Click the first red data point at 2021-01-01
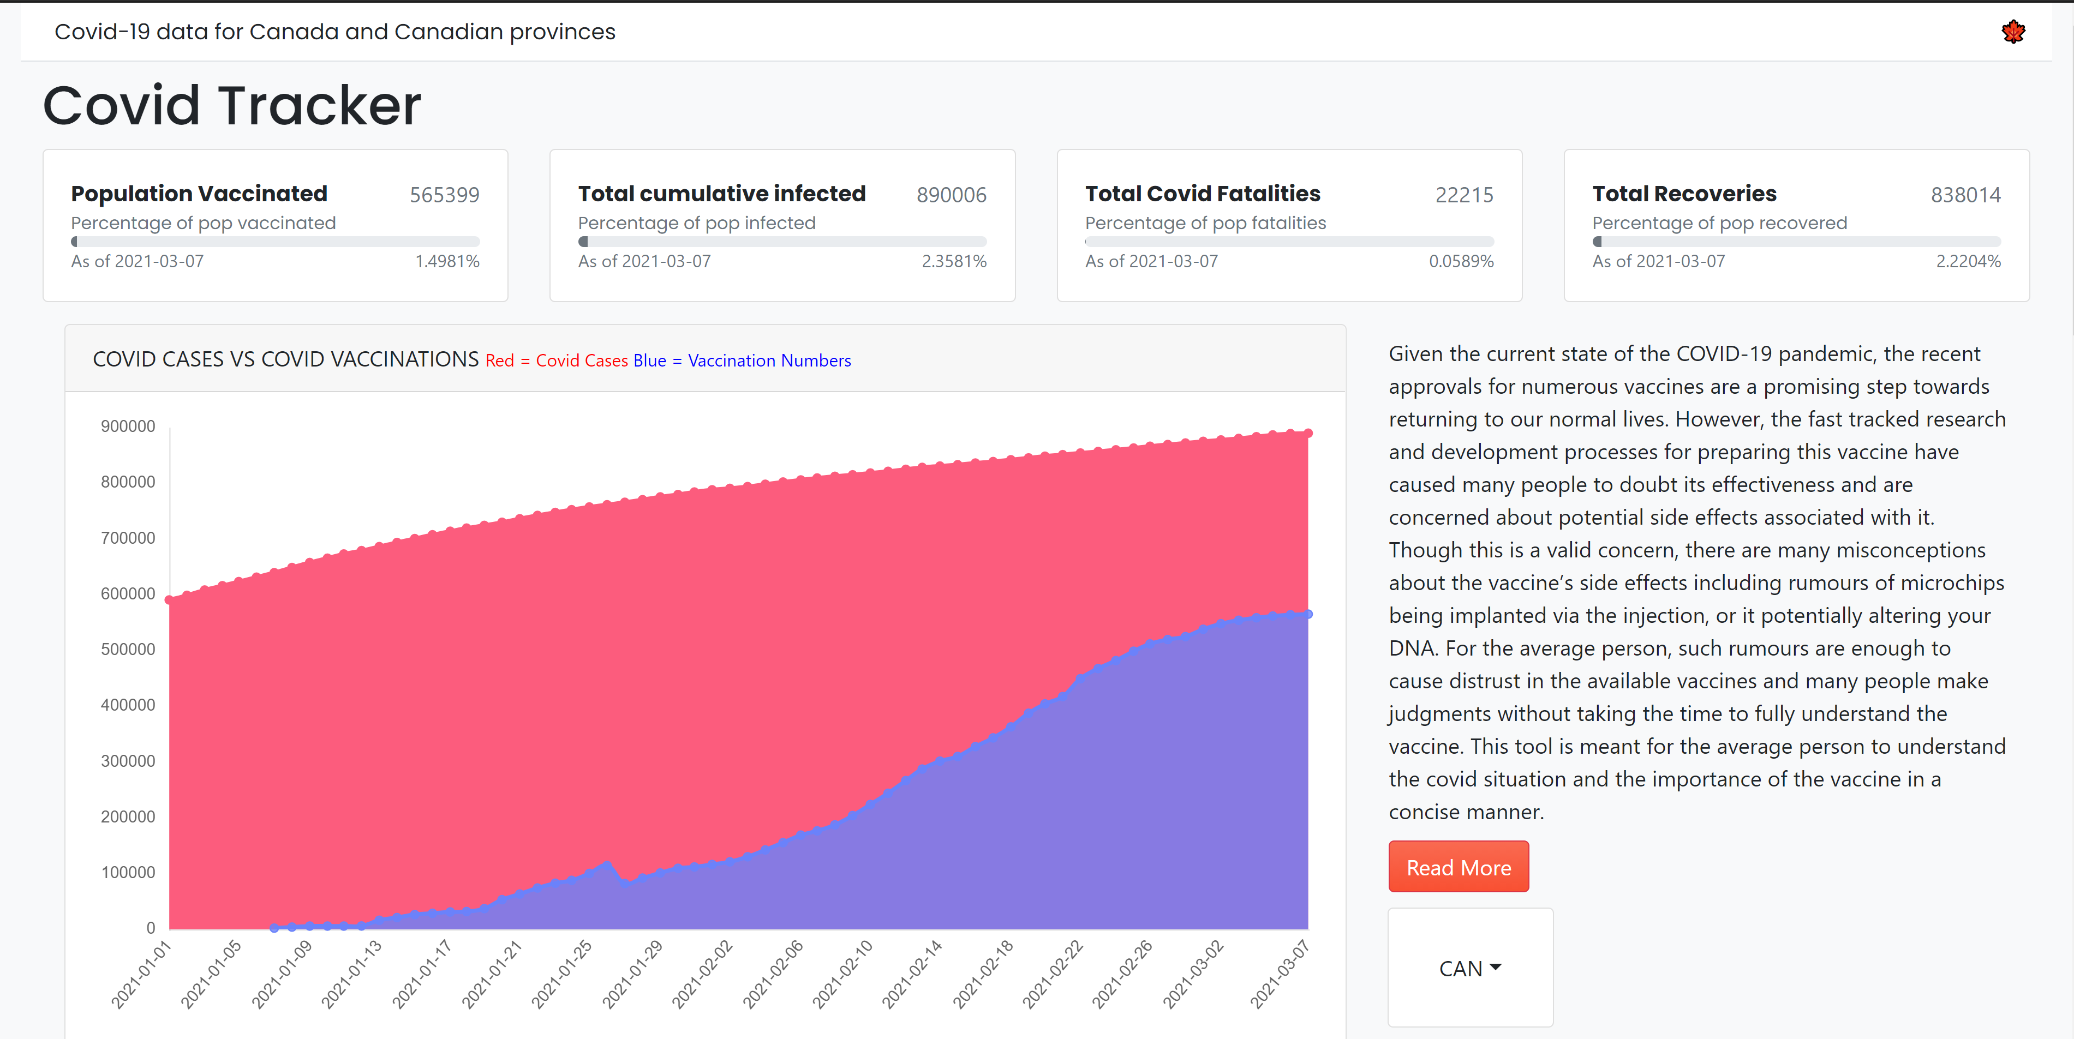Viewport: 2074px width, 1039px height. point(169,599)
